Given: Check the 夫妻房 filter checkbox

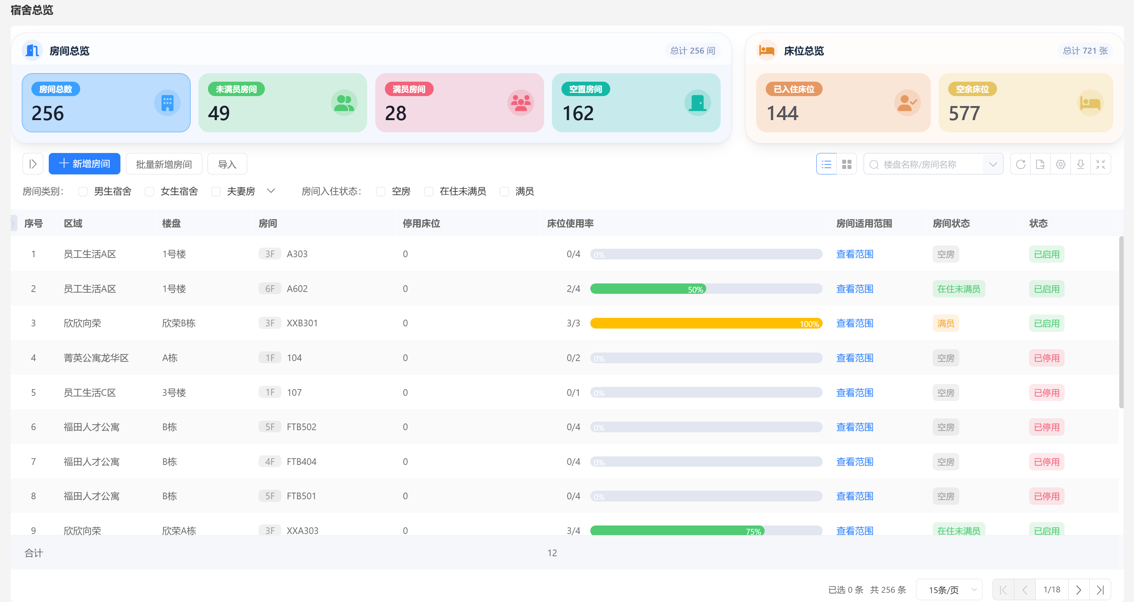Looking at the screenshot, I should 216,191.
